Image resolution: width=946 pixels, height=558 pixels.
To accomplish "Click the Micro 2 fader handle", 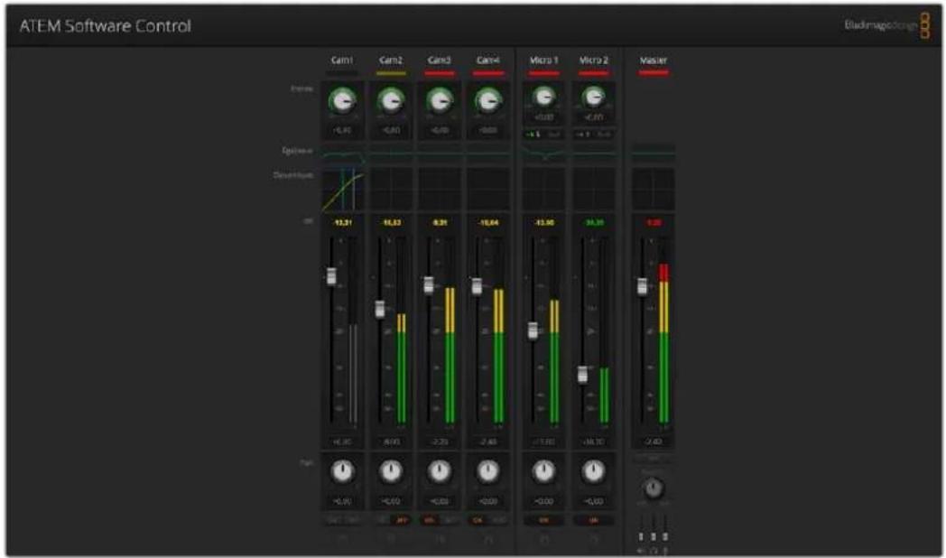I will pyautogui.click(x=583, y=375).
